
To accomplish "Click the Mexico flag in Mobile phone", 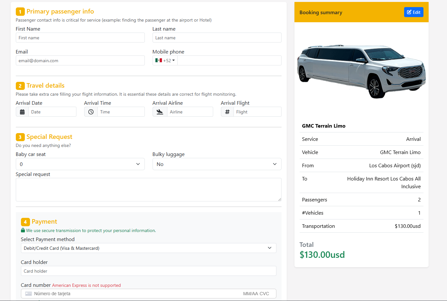I will (158, 60).
